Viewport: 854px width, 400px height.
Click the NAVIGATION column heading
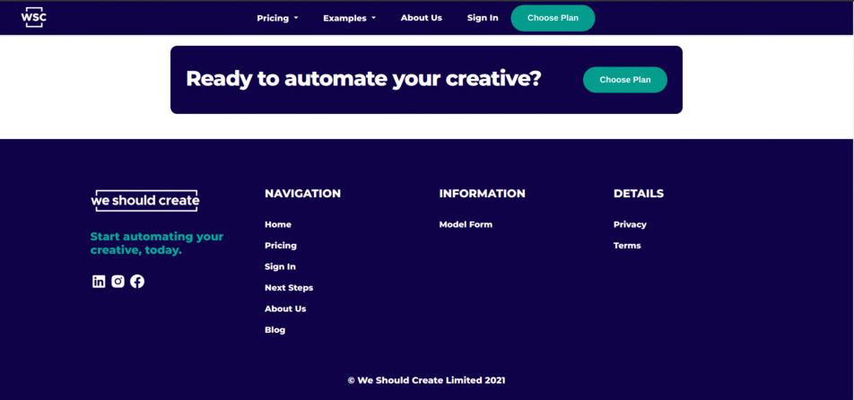point(303,194)
